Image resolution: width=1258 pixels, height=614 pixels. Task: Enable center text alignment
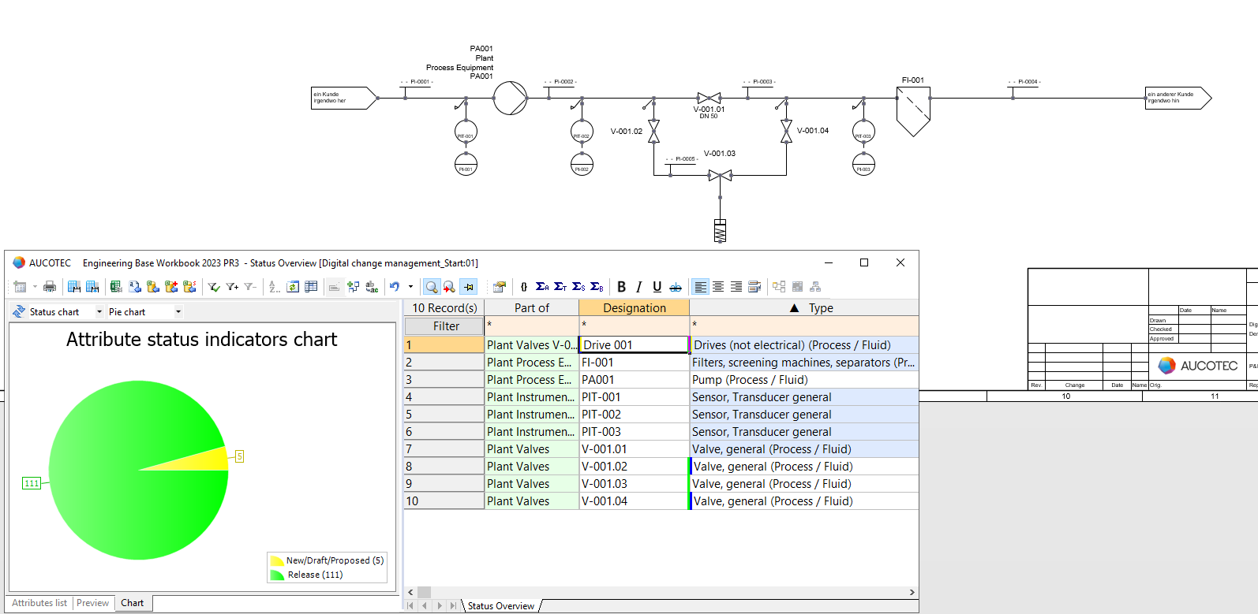[x=718, y=287]
